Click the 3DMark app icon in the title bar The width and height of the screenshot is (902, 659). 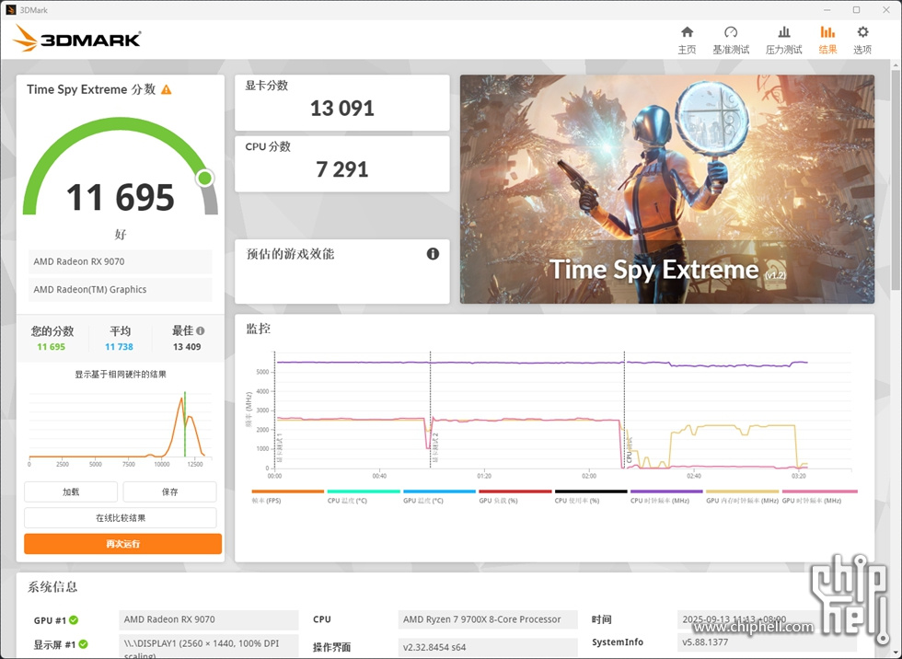[x=10, y=10]
